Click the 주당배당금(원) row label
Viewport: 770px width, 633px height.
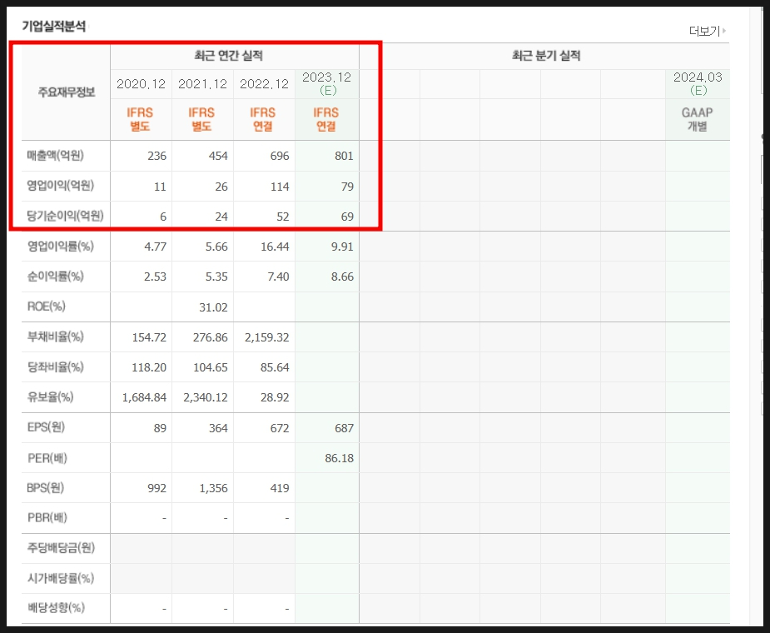[x=61, y=547]
